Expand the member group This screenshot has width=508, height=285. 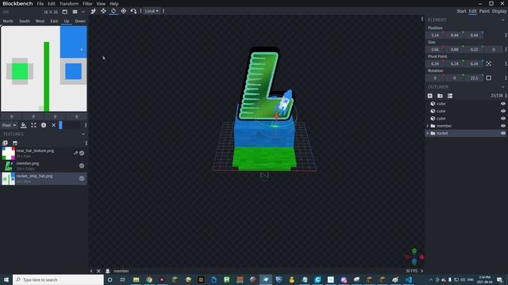click(x=428, y=126)
